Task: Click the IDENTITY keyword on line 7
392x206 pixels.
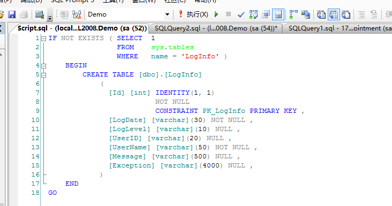Action: [172, 93]
